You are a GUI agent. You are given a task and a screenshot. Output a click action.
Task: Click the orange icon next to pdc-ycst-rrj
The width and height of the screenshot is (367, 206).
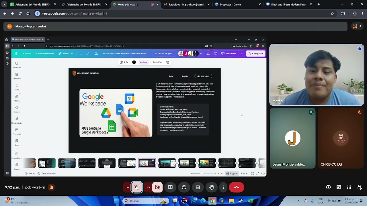point(51,187)
